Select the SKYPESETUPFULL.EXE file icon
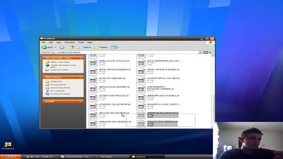 [141, 80]
